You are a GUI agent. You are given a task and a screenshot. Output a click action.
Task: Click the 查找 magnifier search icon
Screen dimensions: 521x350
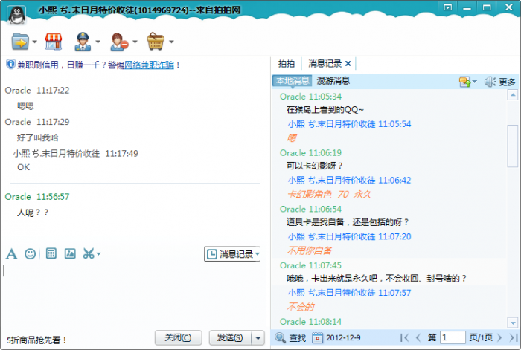click(280, 338)
